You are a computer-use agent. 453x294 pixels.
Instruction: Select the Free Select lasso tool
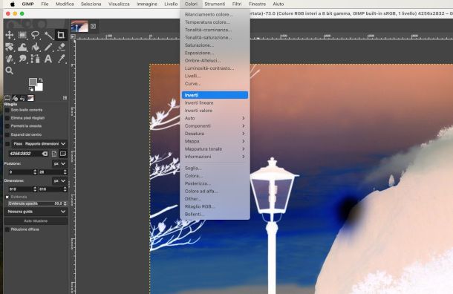35,35
